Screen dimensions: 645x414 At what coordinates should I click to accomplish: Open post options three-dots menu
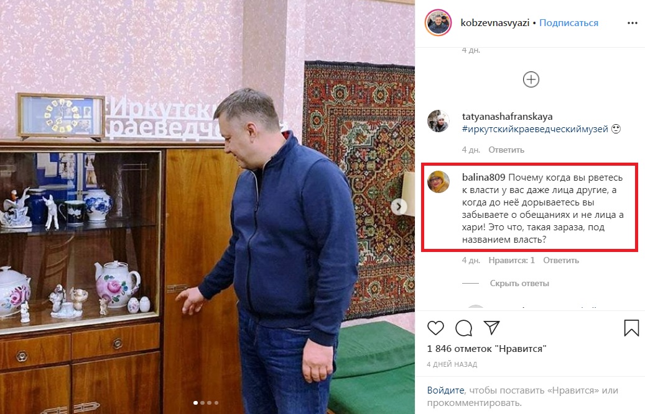[632, 23]
